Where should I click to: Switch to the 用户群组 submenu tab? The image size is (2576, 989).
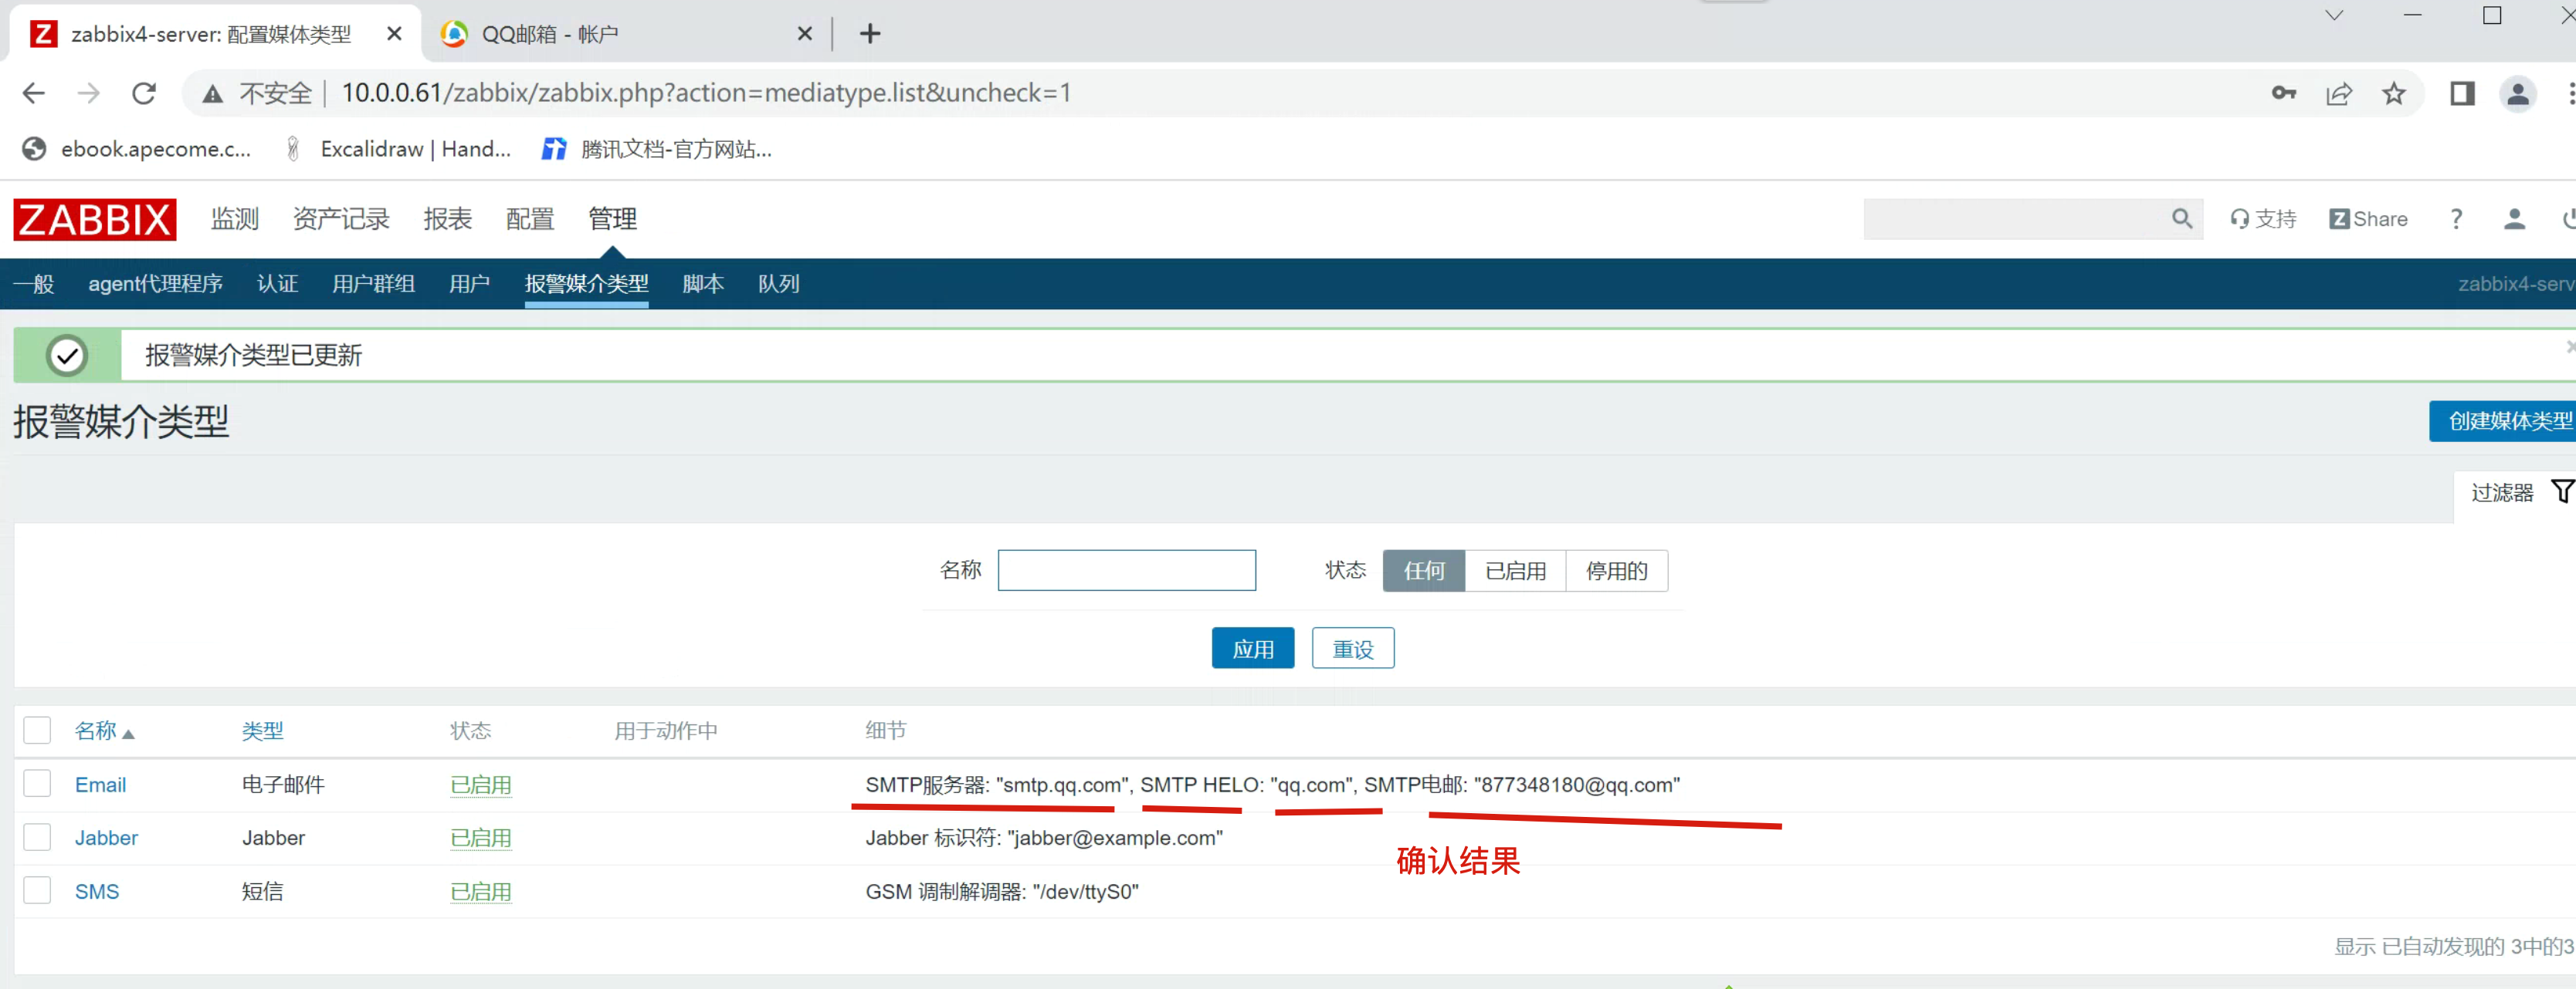373,284
